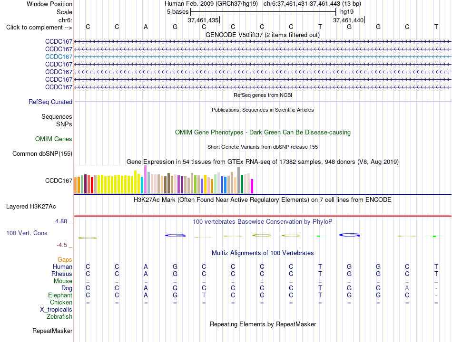Select the Elephant species label

[x=60, y=295]
